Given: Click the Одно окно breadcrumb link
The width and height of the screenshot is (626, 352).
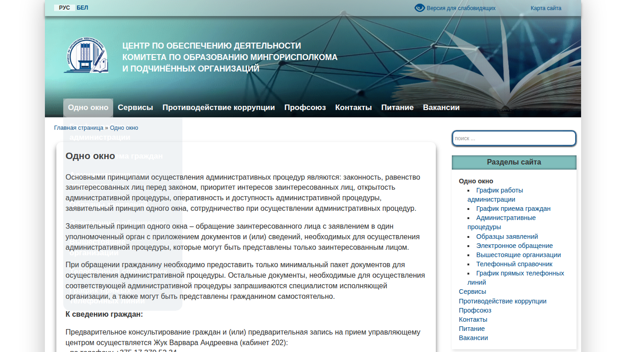Looking at the screenshot, I should point(124,128).
